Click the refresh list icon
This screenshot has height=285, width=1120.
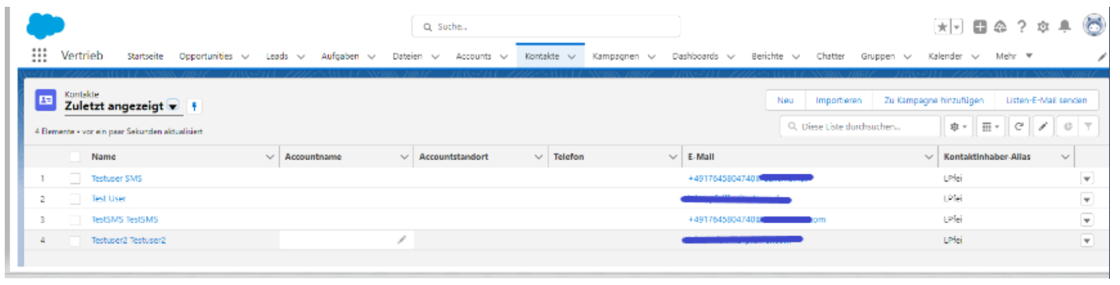pyautogui.click(x=1019, y=127)
